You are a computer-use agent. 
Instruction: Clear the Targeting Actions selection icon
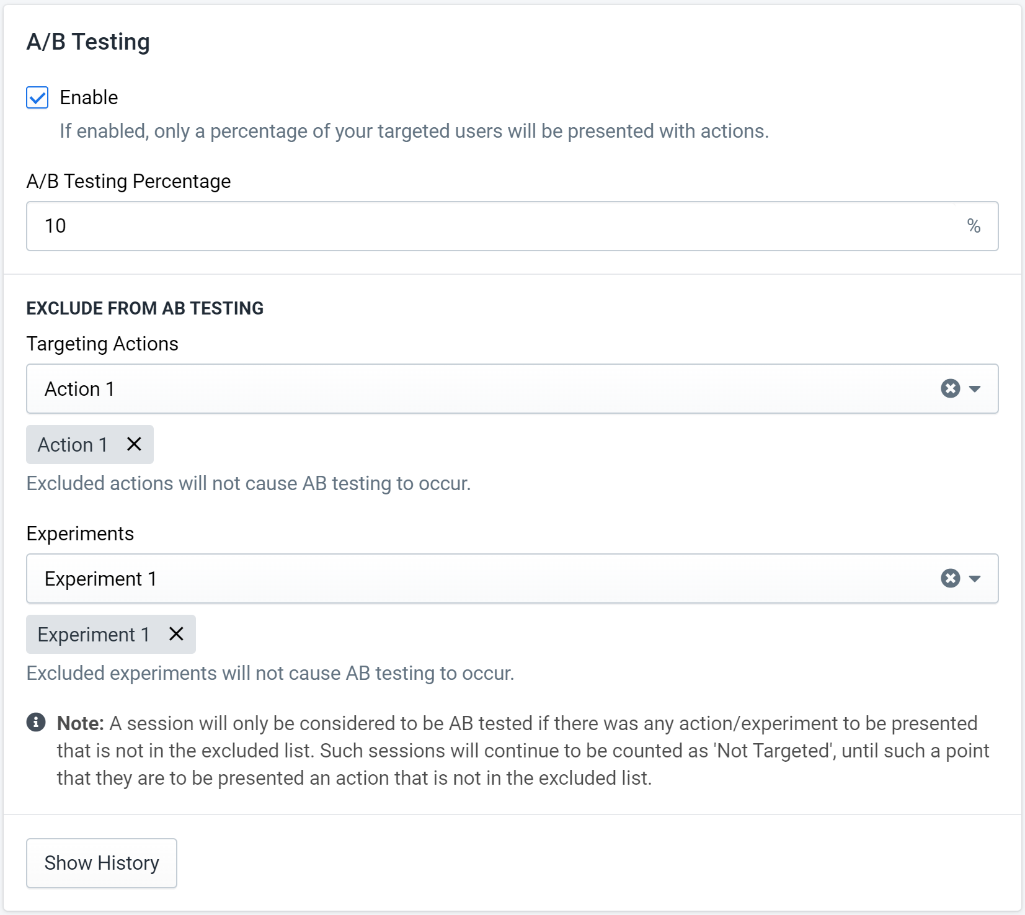click(x=950, y=388)
